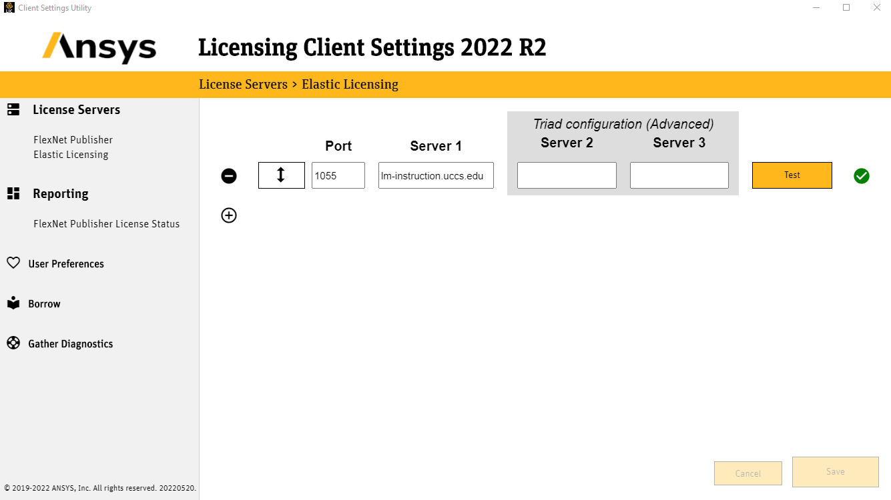The height and width of the screenshot is (500, 891).
Task: Click the Server 2 column heading
Action: coord(567,143)
